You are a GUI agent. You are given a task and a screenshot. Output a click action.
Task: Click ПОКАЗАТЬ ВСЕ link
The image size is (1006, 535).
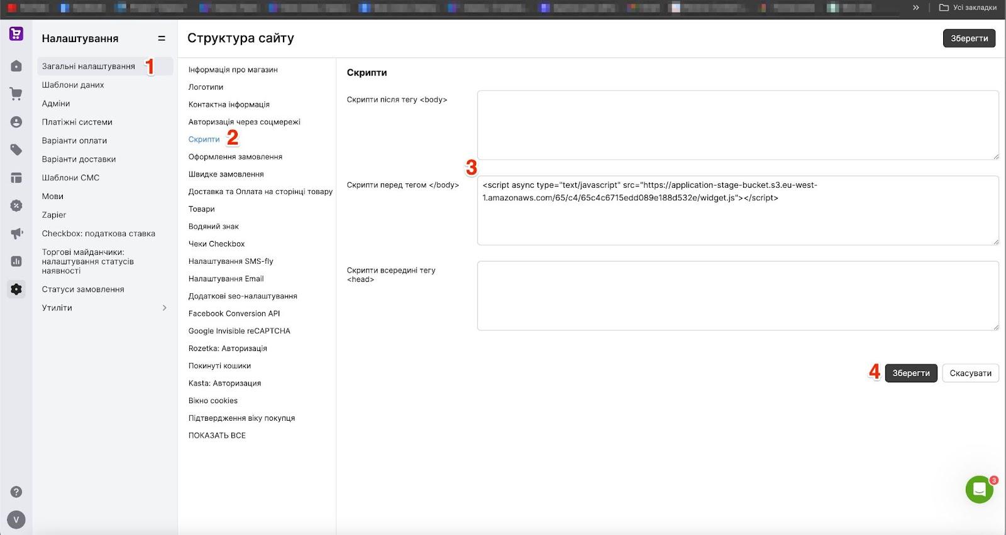(x=217, y=436)
